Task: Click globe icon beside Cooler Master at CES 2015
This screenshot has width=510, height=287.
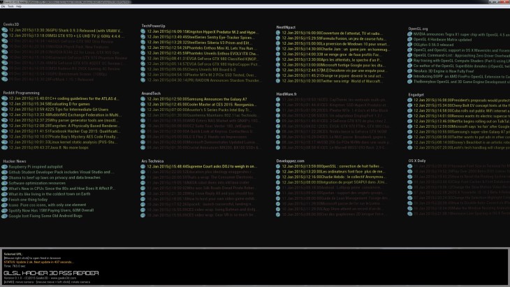Action: [143, 104]
